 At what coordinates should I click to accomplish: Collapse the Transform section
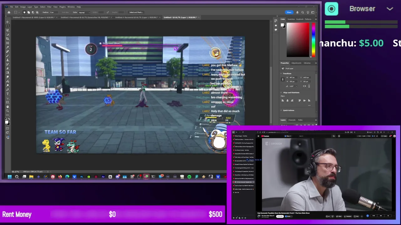point(281,73)
